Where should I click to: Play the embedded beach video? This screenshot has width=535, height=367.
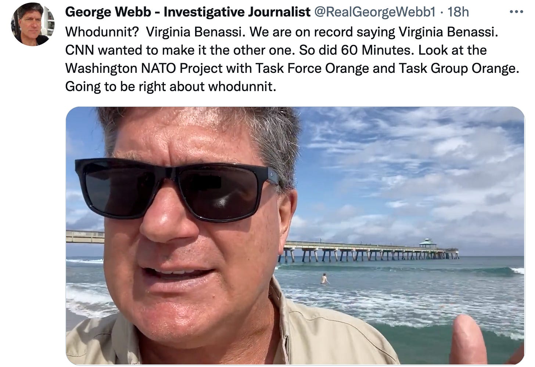coord(295,236)
